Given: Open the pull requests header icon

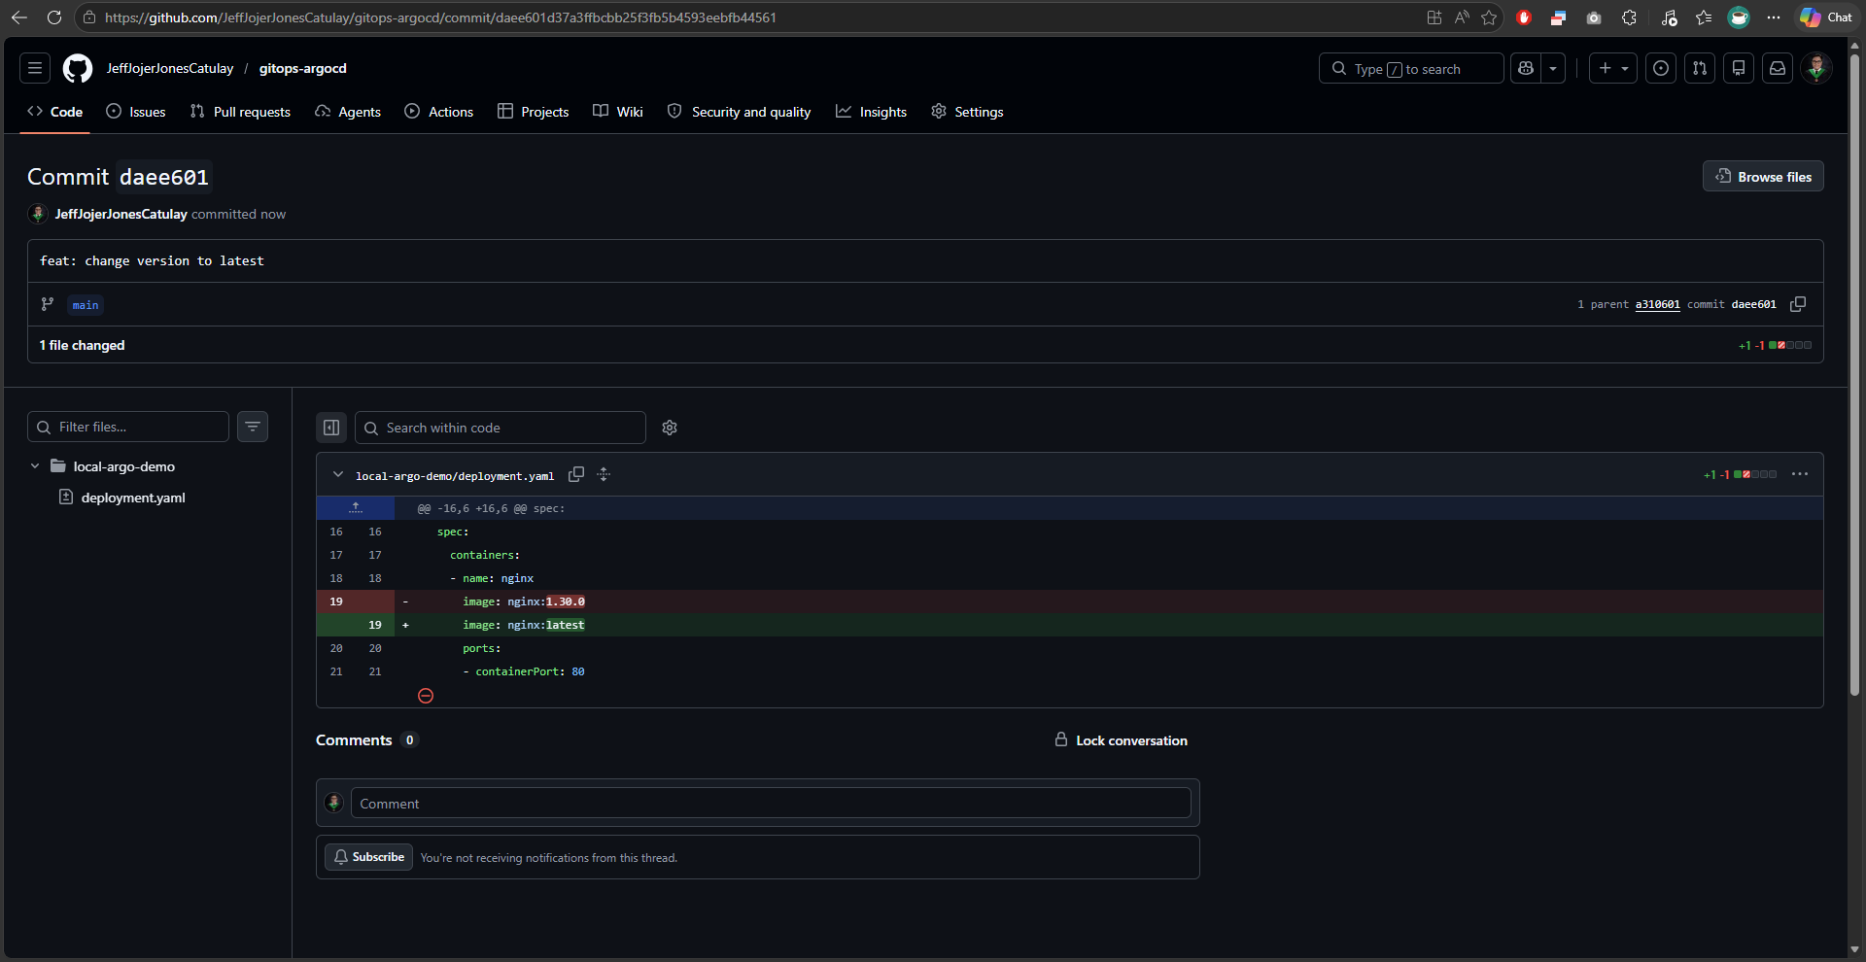Looking at the screenshot, I should pyautogui.click(x=1700, y=68).
